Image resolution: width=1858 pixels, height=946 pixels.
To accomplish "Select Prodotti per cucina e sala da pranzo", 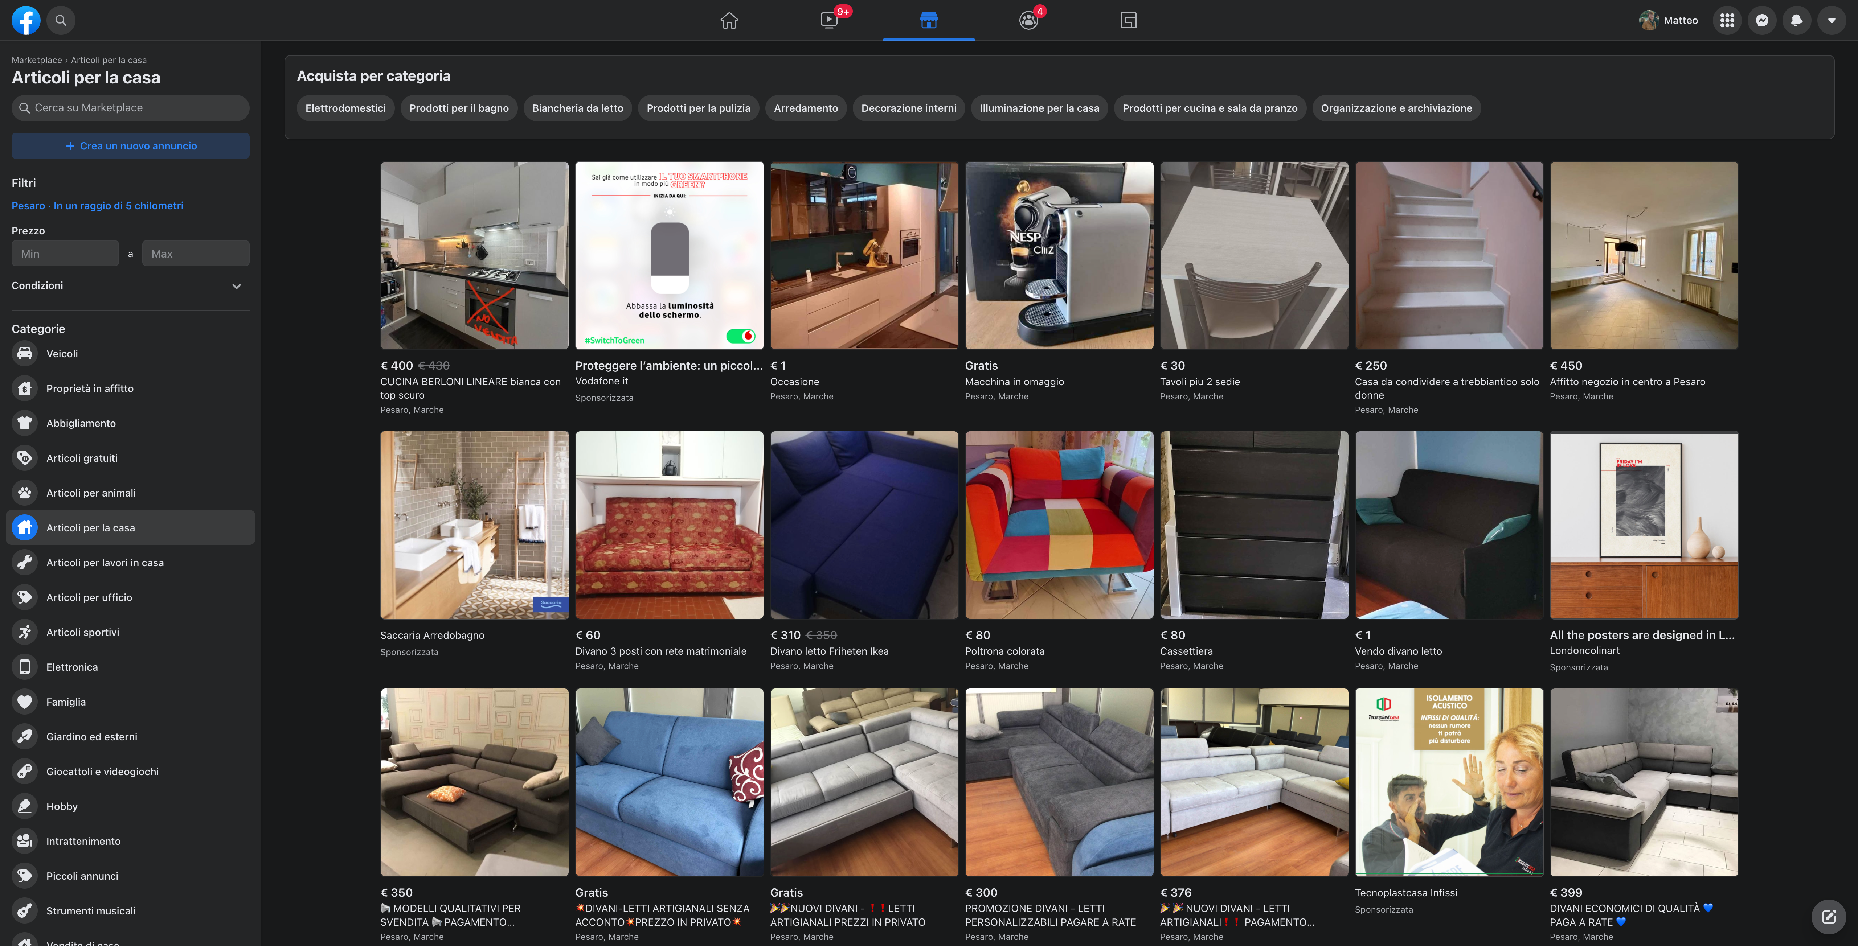I will 1210,108.
